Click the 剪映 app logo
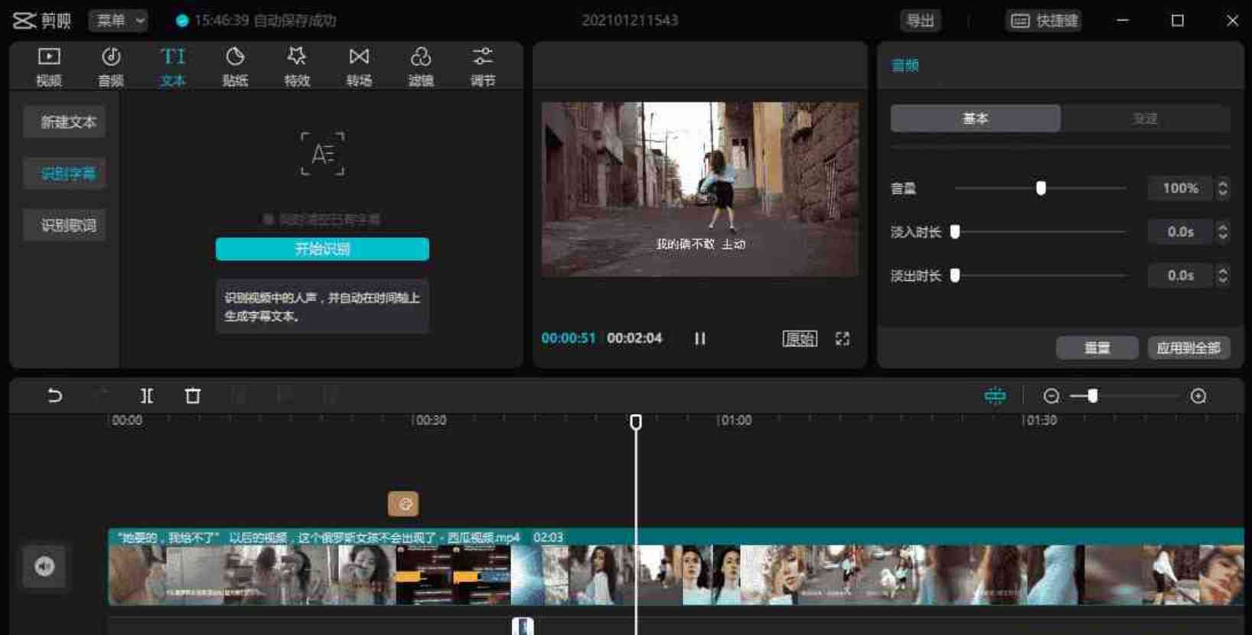The image size is (1252, 635). click(41, 21)
